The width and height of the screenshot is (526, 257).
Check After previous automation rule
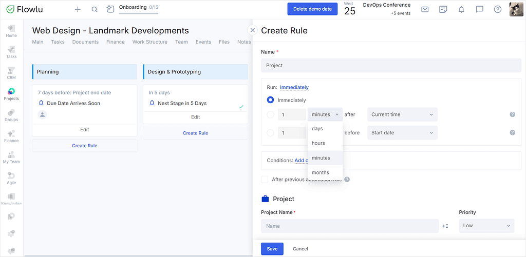[265, 179]
